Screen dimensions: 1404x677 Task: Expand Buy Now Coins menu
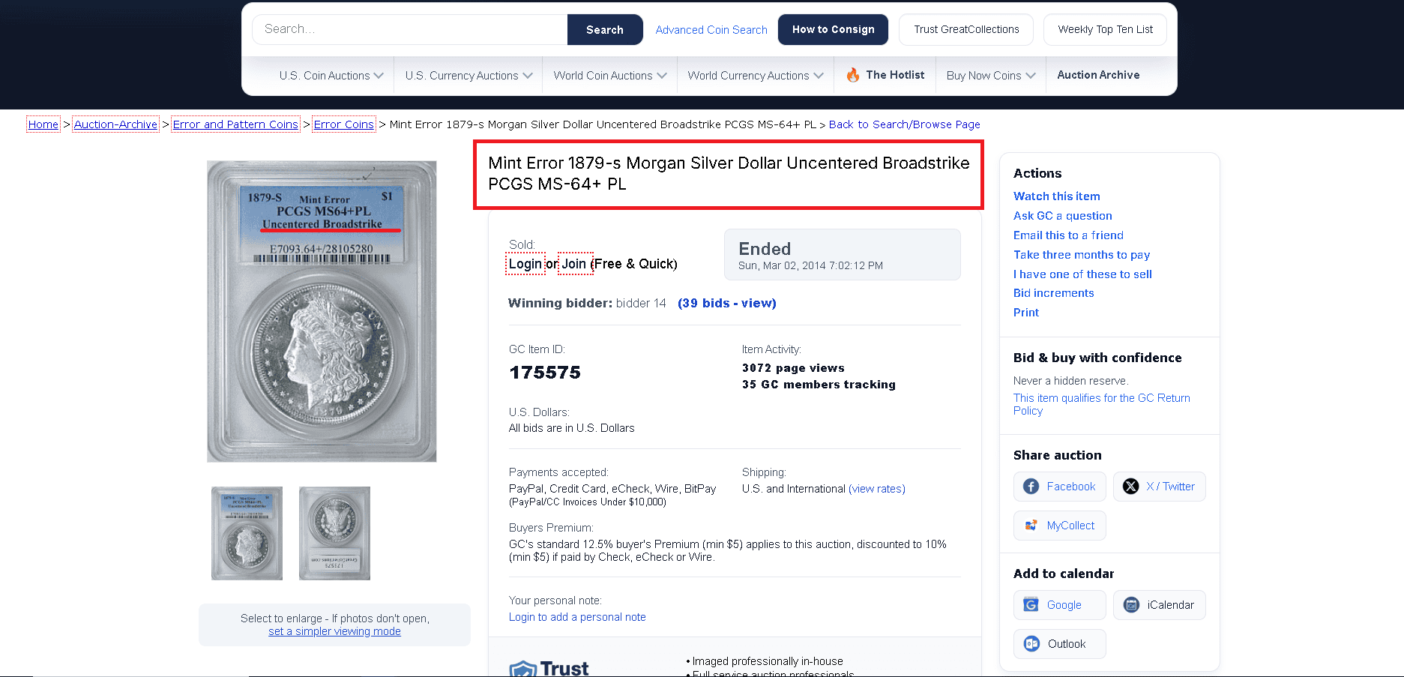coord(990,76)
